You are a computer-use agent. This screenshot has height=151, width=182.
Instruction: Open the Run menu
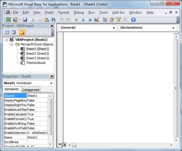(x=91, y=12)
